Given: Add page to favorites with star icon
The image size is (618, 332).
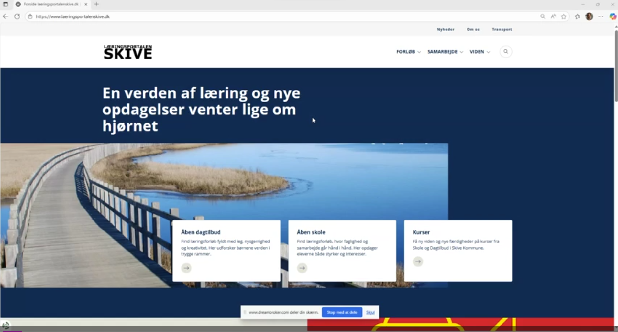Looking at the screenshot, I should tap(564, 16).
